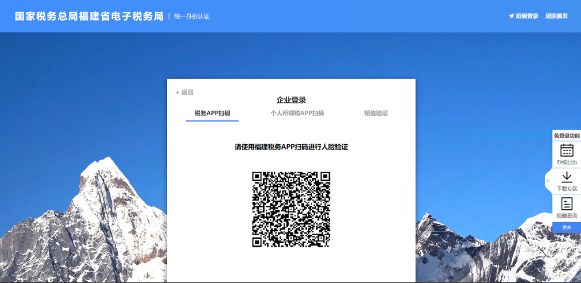The width and height of the screenshot is (581, 283).
Task: Click the paper-plane icon beside 旧版登录
Action: pos(512,16)
